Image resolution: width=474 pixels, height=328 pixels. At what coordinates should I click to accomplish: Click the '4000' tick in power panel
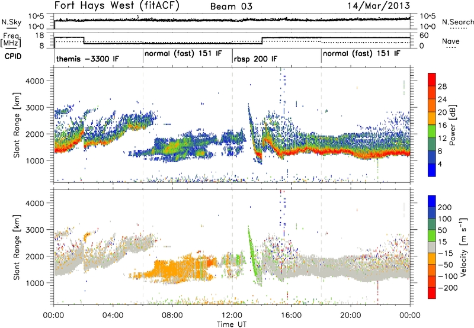[34, 81]
